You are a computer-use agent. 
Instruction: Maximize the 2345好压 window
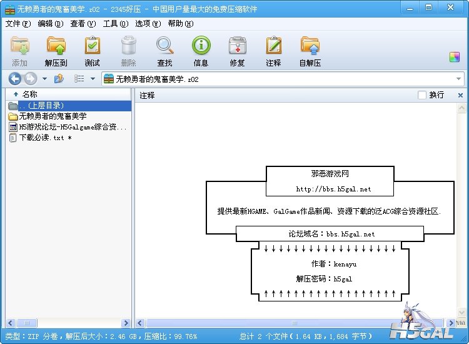tap(428, 8)
